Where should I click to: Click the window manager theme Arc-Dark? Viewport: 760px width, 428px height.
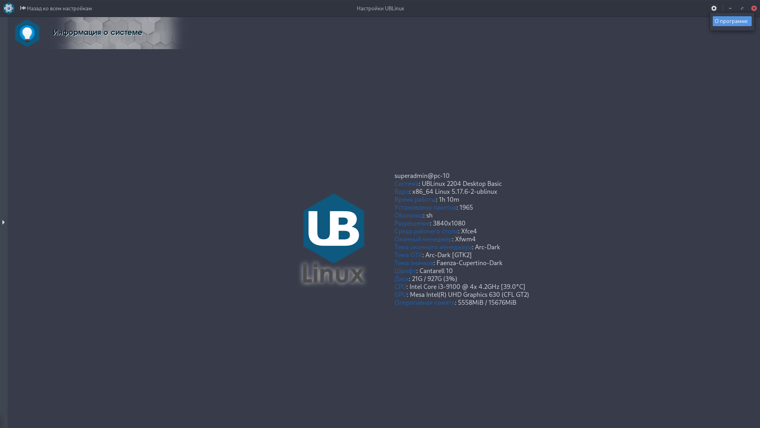[487, 247]
